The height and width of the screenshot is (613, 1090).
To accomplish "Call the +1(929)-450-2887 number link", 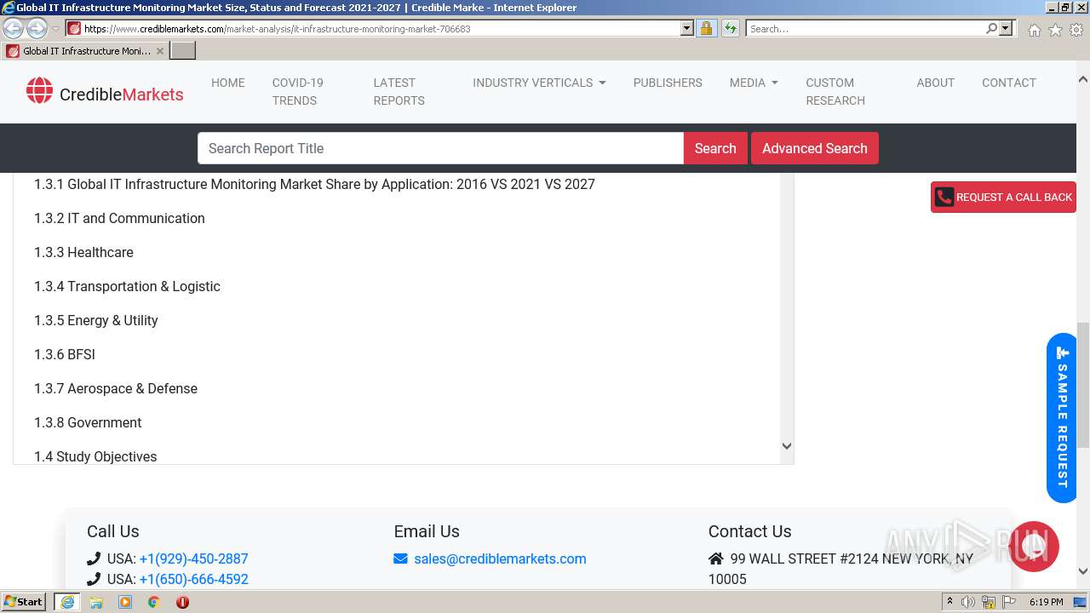I will point(193,559).
